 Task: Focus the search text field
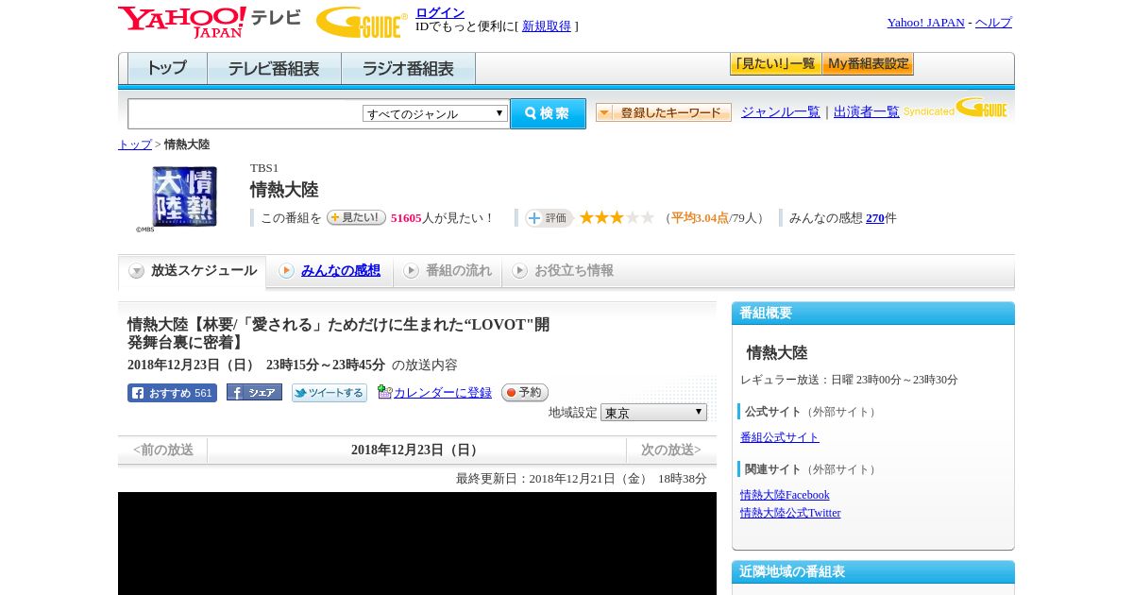click(245, 113)
